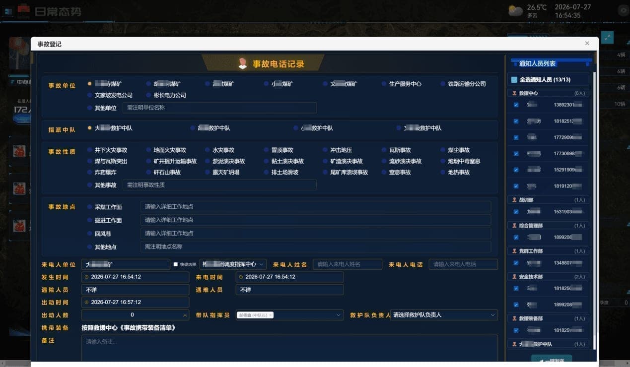Uncheck the contact with phone 13892301
630x367 pixels.
pos(516,105)
